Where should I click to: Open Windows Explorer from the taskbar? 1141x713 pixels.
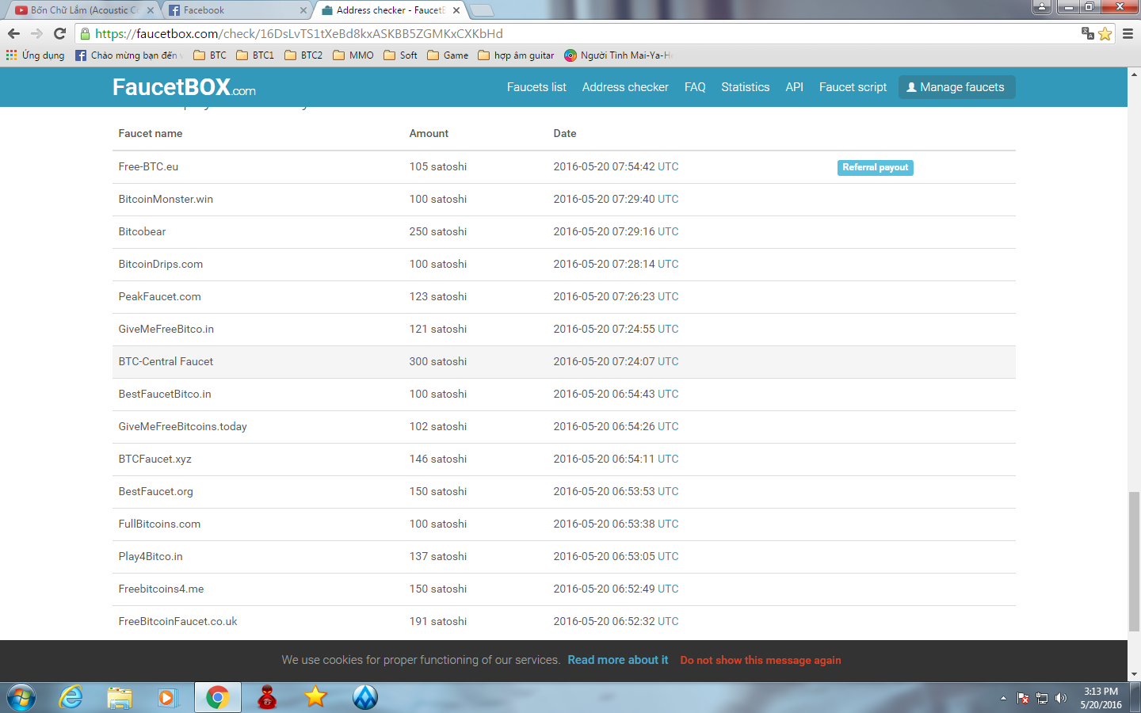pos(120,697)
